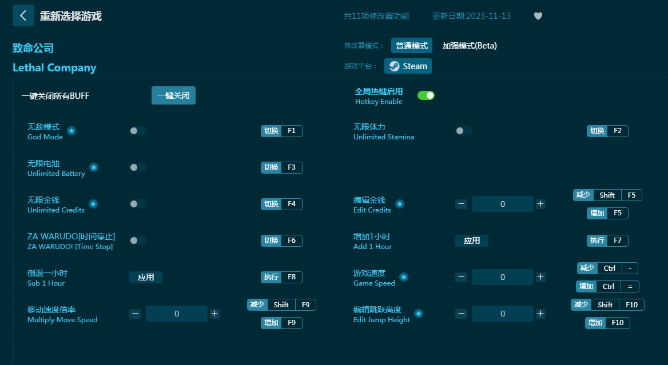Click the star badge next to Edit Jump Height

coord(419,314)
